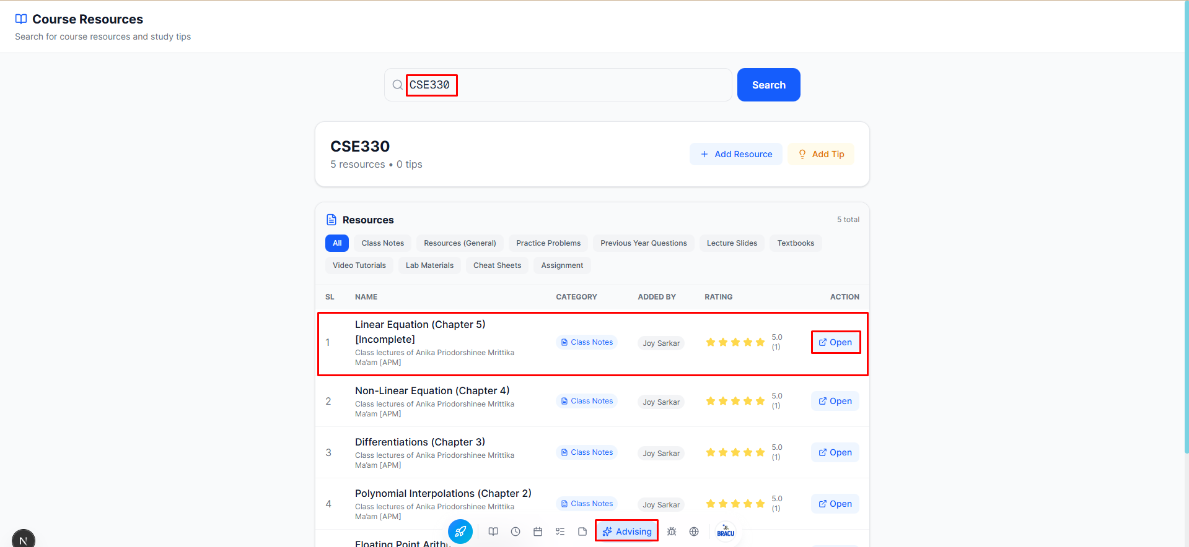The height and width of the screenshot is (547, 1189).
Task: Click the blue Search button
Action: [768, 85]
